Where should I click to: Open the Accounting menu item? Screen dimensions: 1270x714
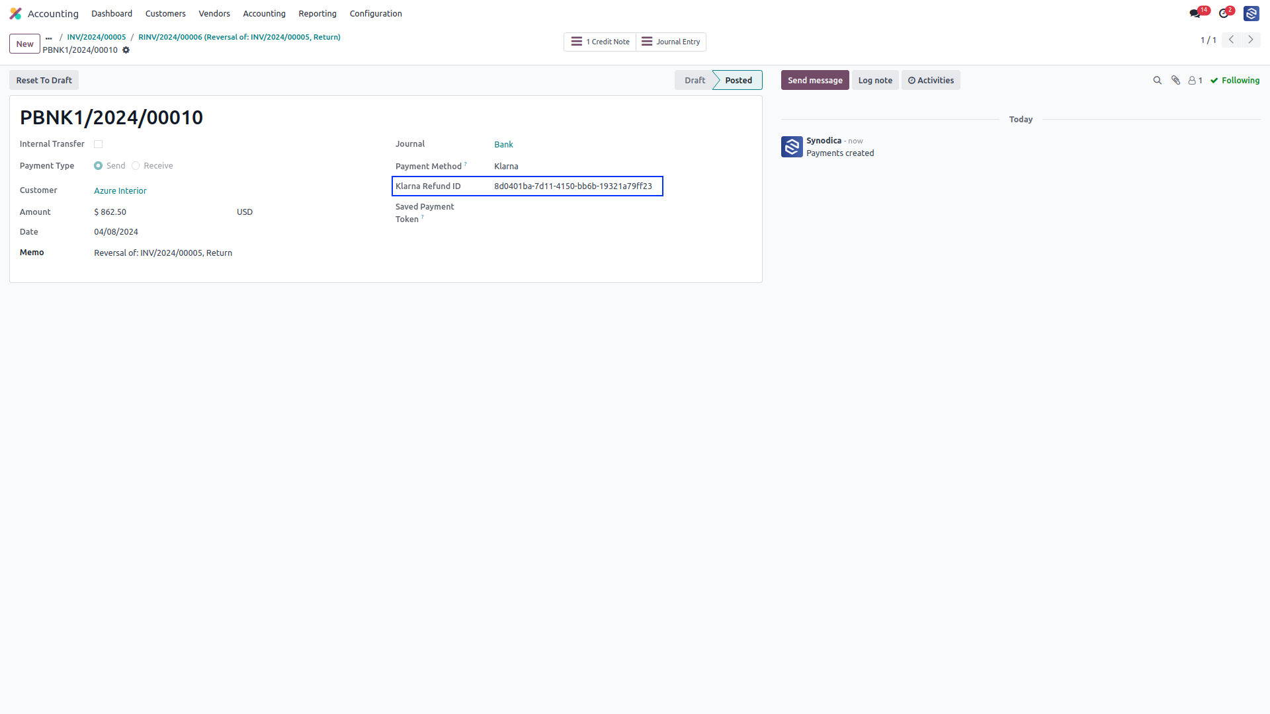pyautogui.click(x=264, y=13)
